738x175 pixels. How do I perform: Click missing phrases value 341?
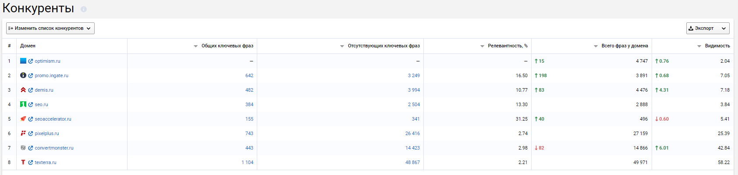coord(416,119)
